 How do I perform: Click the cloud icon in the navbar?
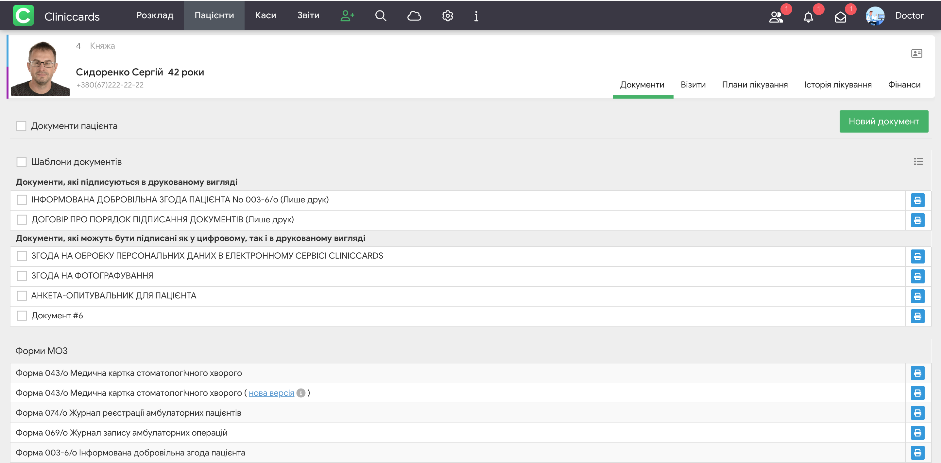[414, 16]
